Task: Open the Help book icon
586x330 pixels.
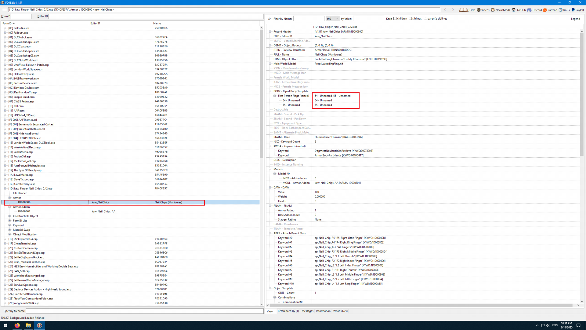Action: click(463, 10)
